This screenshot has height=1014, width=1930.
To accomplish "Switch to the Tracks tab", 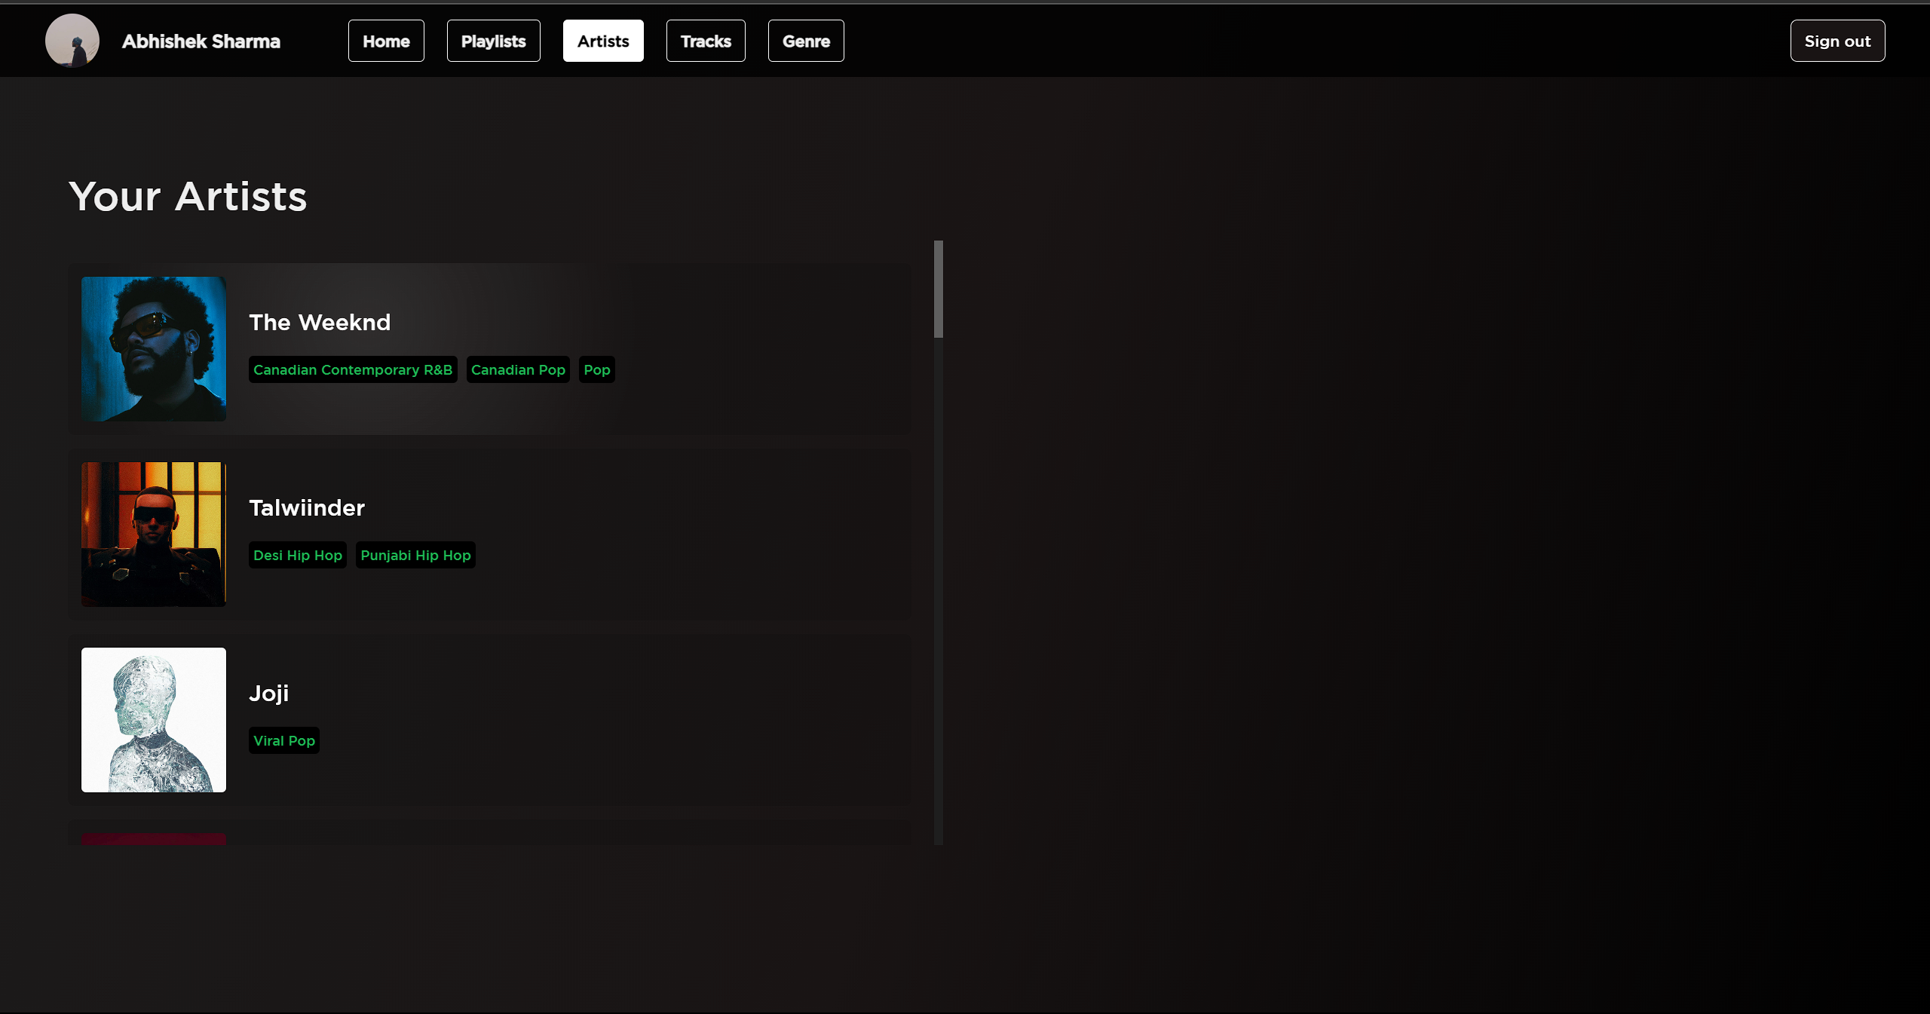I will [706, 41].
